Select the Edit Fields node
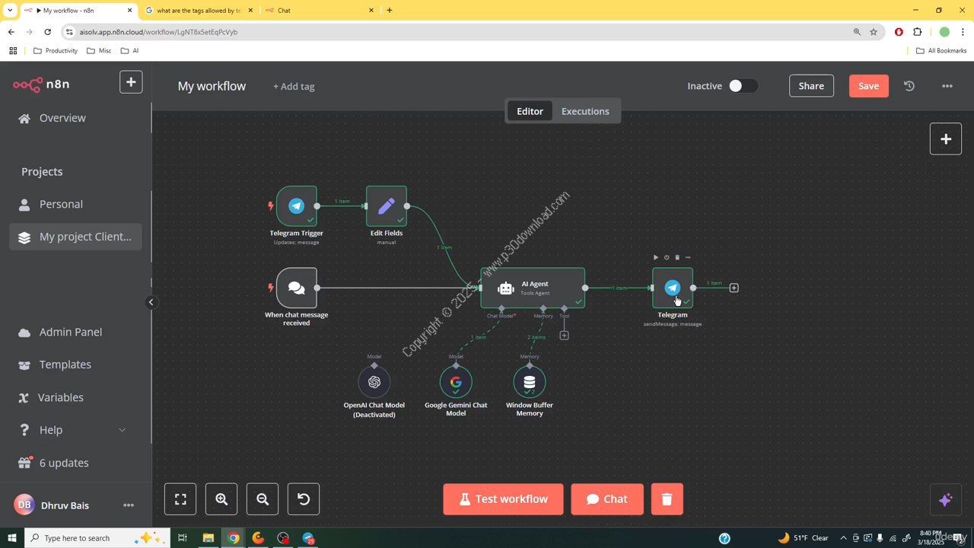Screen dimensions: 974x548 pos(387,206)
